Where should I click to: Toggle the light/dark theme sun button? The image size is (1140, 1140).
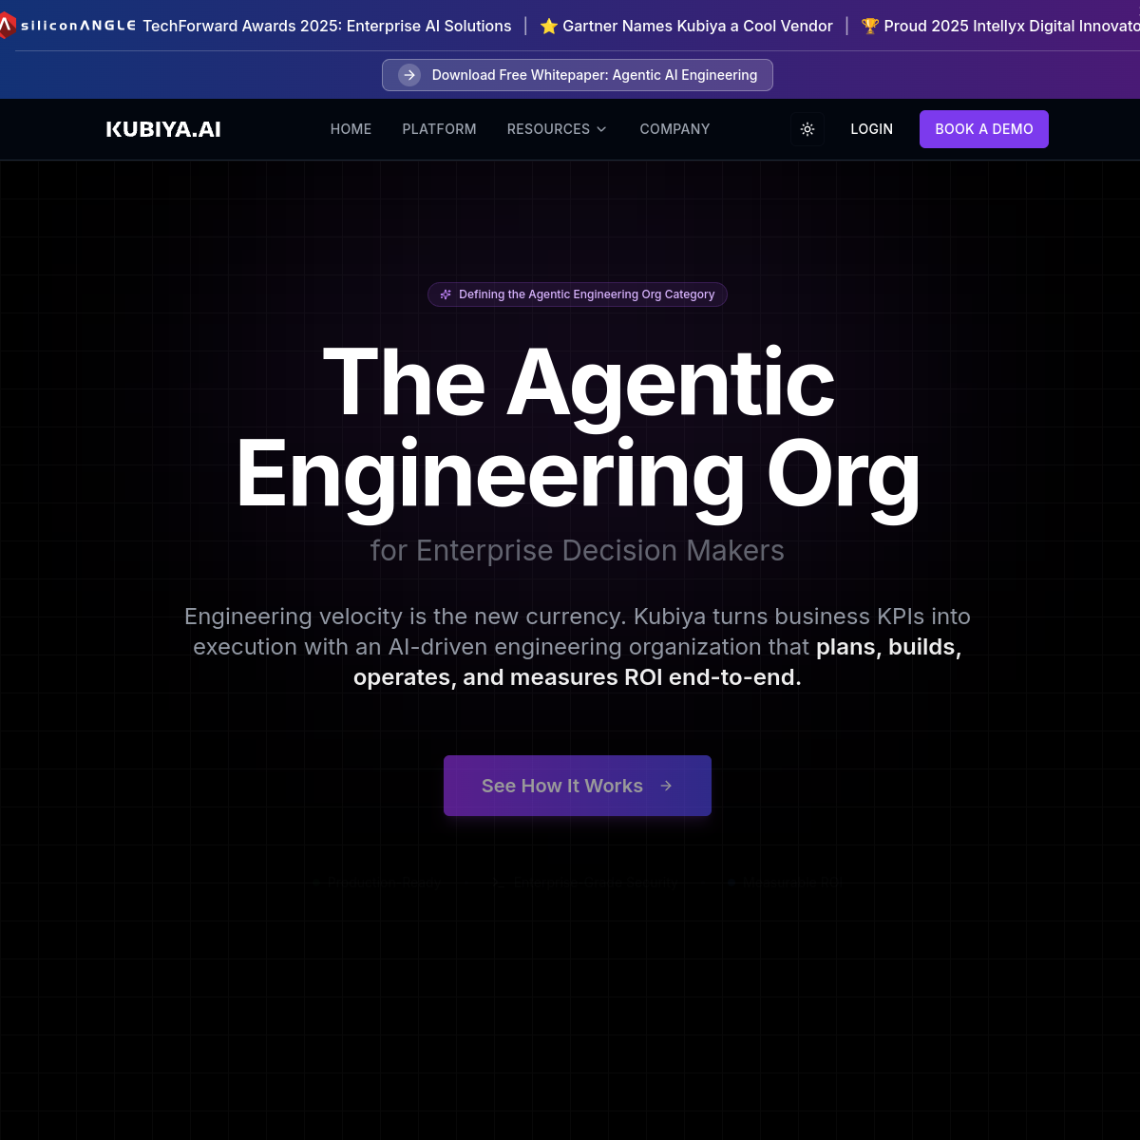point(807,129)
